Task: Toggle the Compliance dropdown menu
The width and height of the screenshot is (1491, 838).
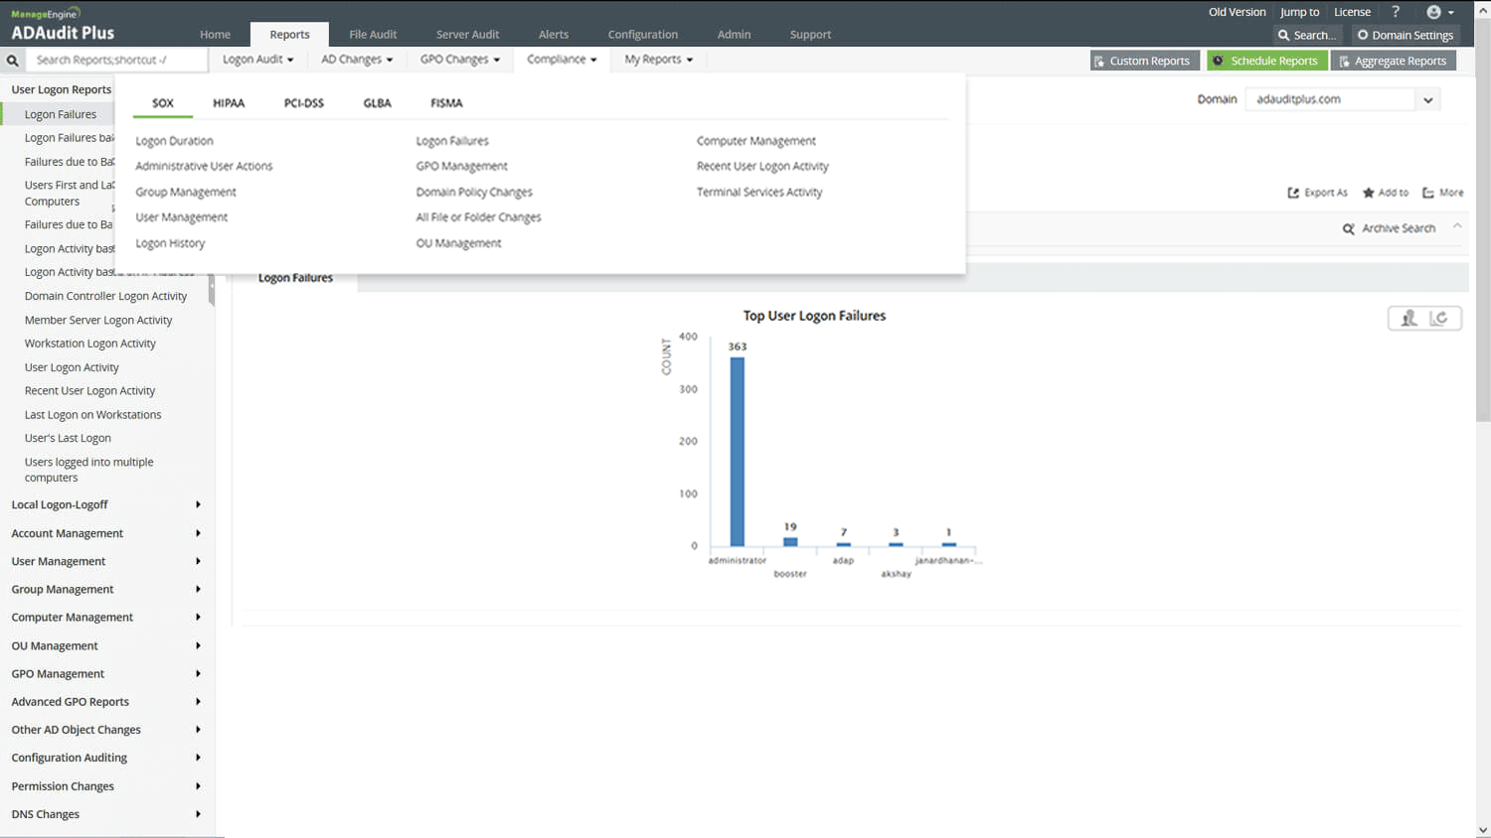Action: 562,60
